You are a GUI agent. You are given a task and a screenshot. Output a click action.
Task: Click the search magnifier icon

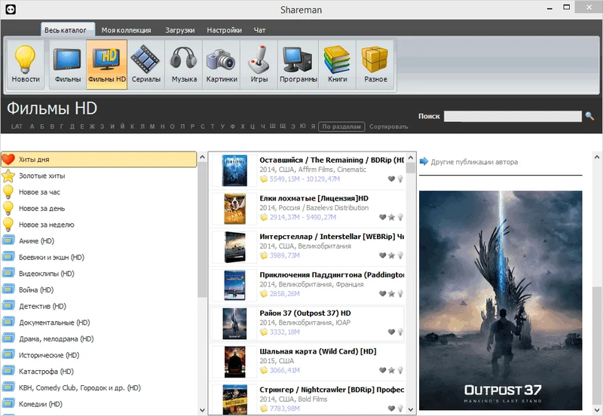589,116
